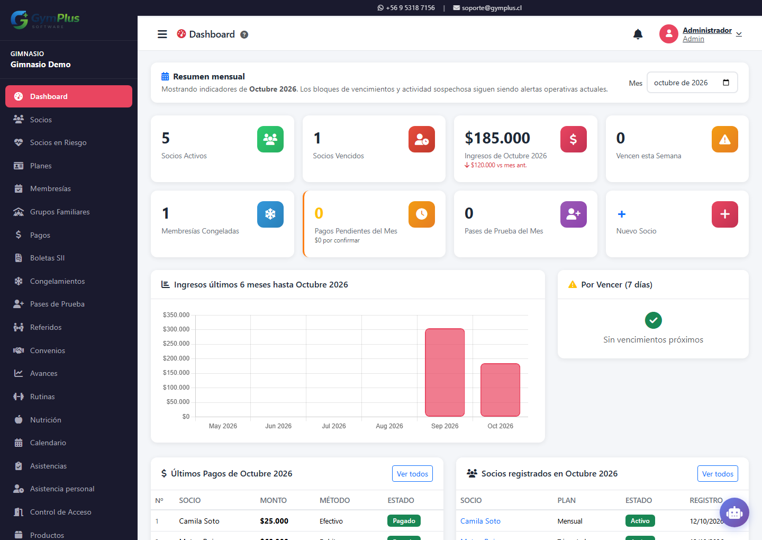
Task: Click the month input octubre de 2026
Action: pos(692,83)
